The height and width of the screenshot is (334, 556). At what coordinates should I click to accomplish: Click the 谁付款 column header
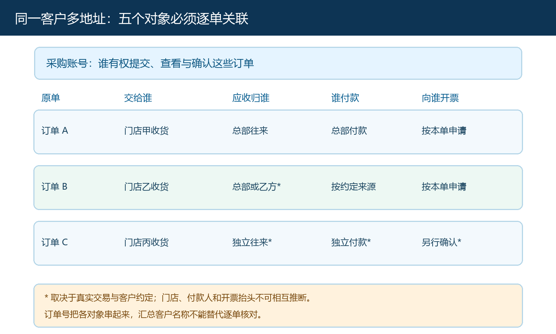pyautogui.click(x=345, y=98)
